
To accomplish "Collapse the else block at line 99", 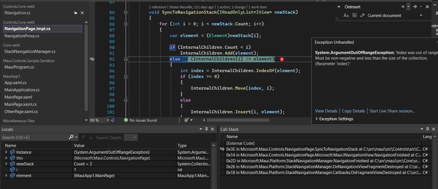I will [126, 100].
